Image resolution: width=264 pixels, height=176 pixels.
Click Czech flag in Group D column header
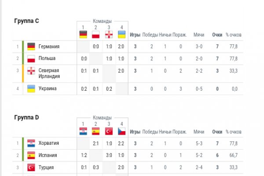121,132
